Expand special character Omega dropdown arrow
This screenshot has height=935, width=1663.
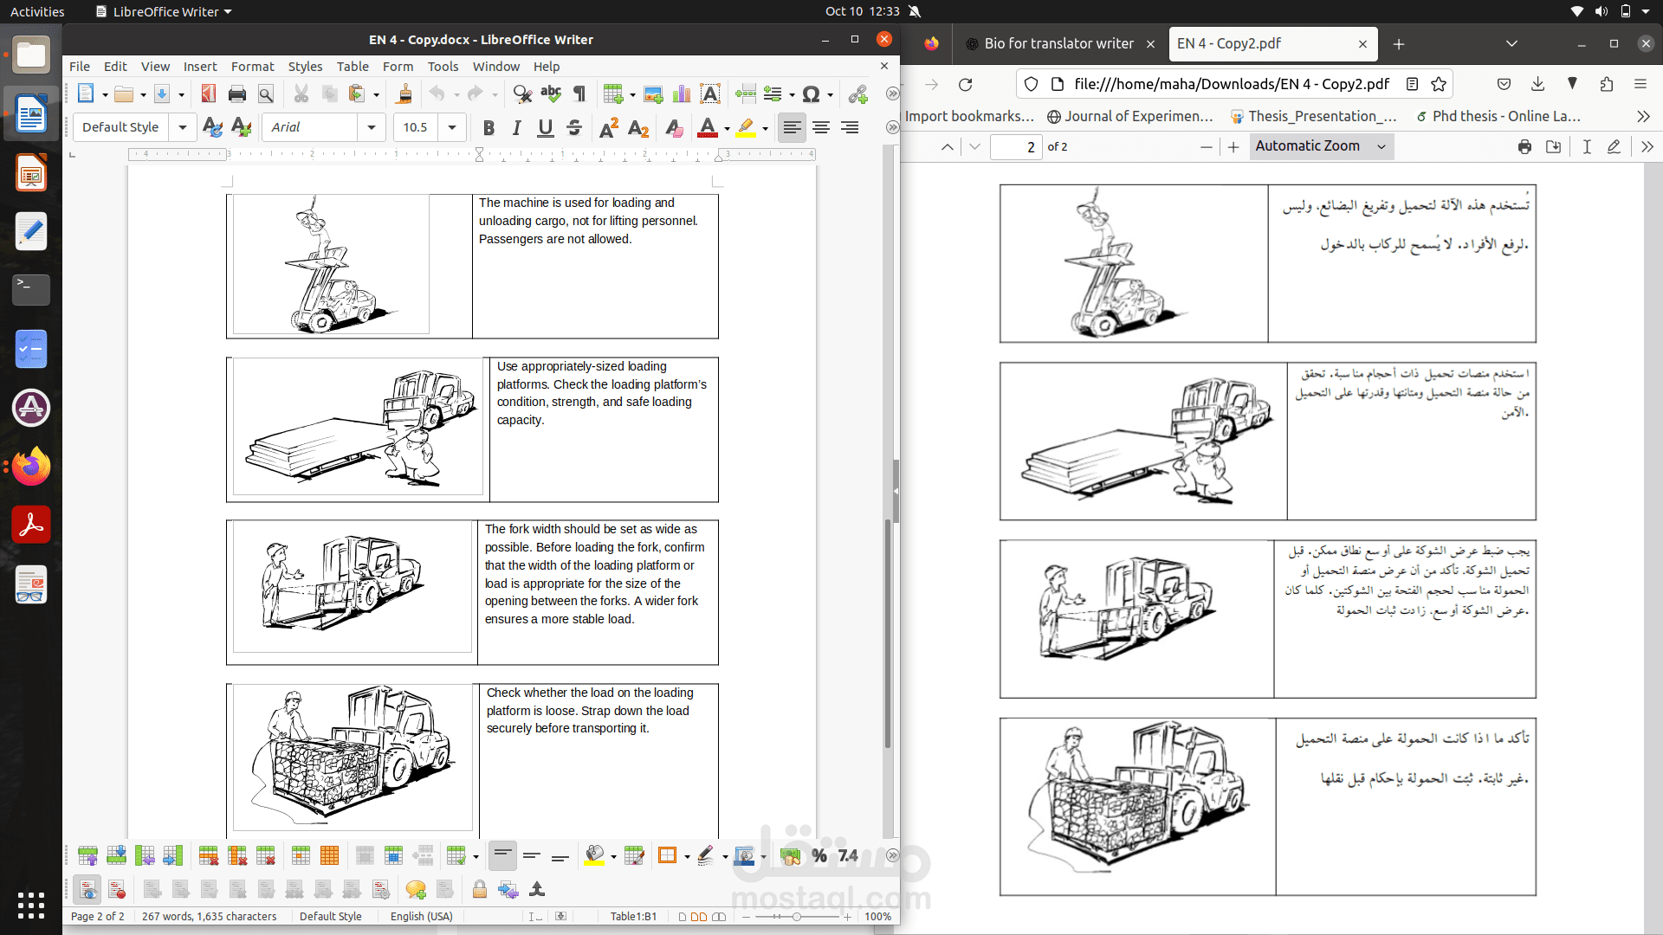pos(830,94)
